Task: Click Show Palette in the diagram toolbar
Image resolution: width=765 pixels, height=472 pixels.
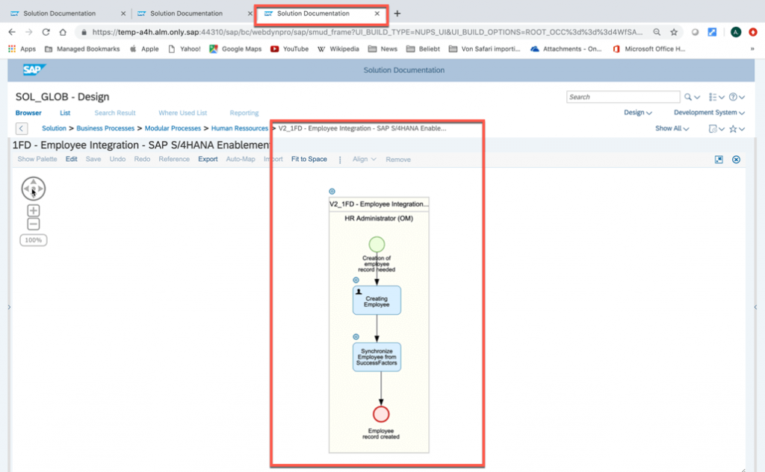Action: tap(37, 160)
